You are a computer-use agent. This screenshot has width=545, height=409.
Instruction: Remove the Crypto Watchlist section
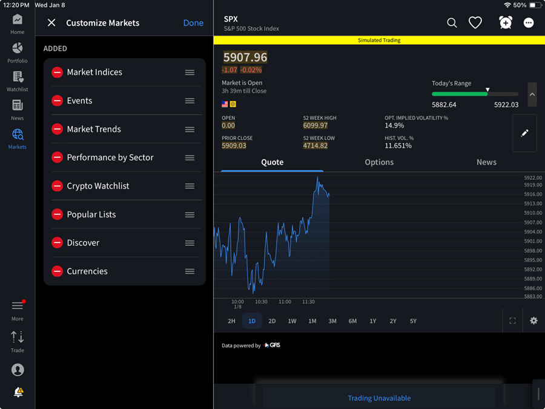click(x=57, y=186)
